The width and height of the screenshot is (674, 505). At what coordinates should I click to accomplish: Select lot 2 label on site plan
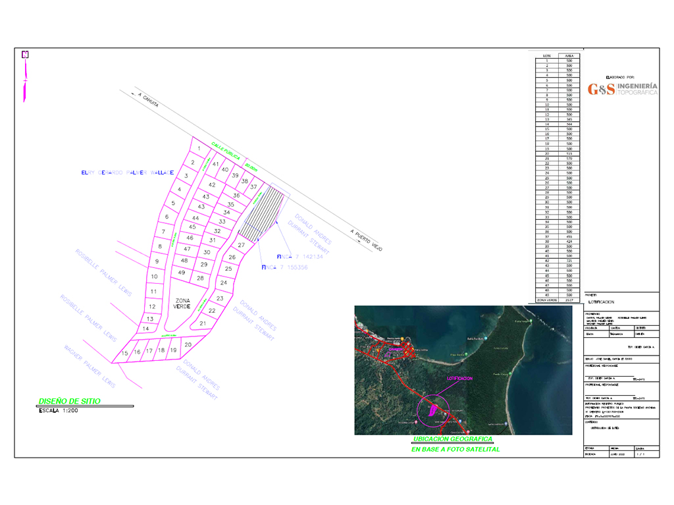click(193, 163)
